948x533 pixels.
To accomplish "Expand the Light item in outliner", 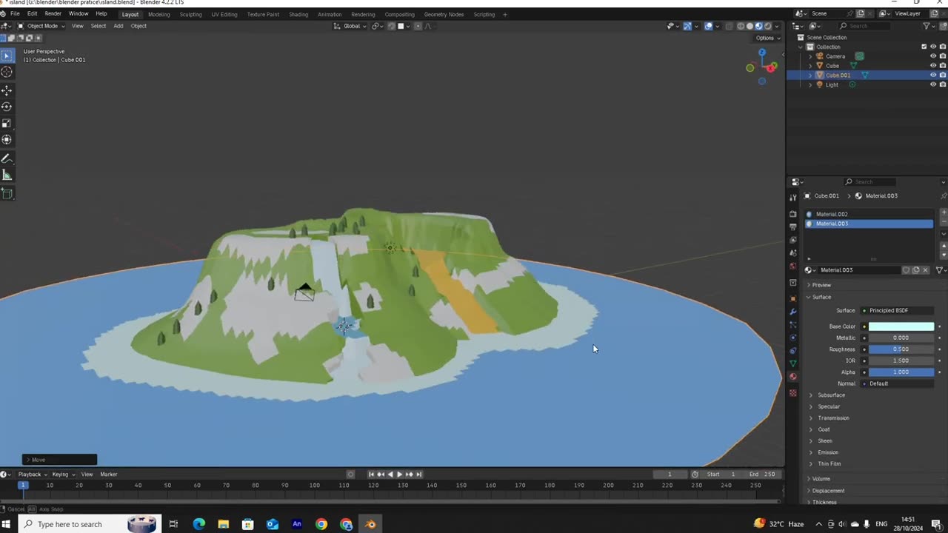I will click(x=810, y=84).
